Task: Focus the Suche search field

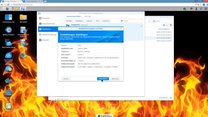Action: pos(133,21)
